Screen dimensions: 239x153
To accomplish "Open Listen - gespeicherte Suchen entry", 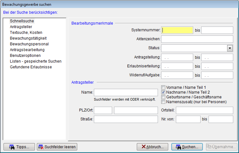I will tap(36, 61).
